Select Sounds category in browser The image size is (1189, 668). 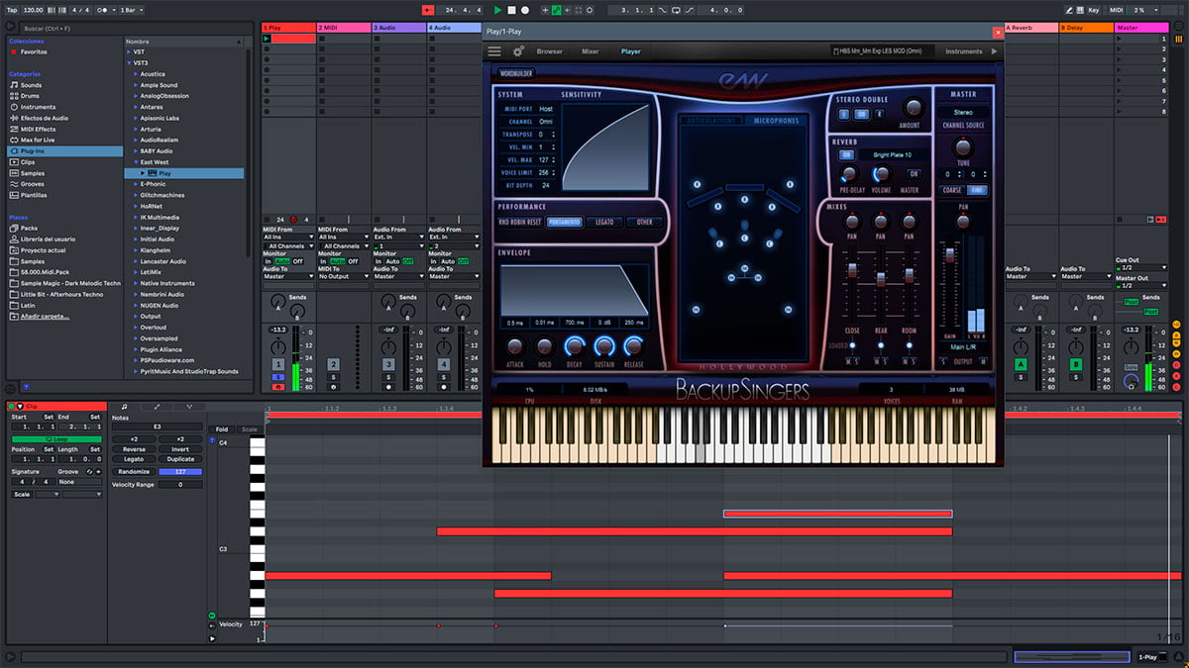point(31,85)
